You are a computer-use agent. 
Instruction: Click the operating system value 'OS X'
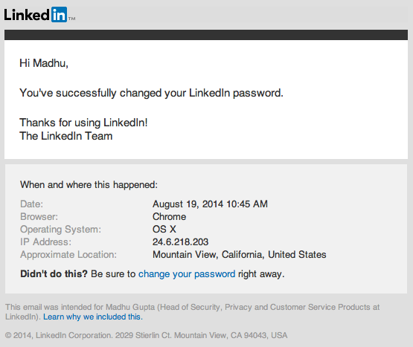pos(164,229)
